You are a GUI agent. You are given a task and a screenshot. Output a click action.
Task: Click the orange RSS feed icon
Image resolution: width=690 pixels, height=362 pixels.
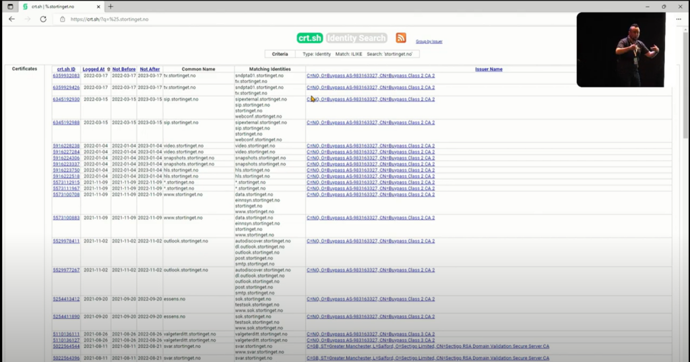click(400, 38)
